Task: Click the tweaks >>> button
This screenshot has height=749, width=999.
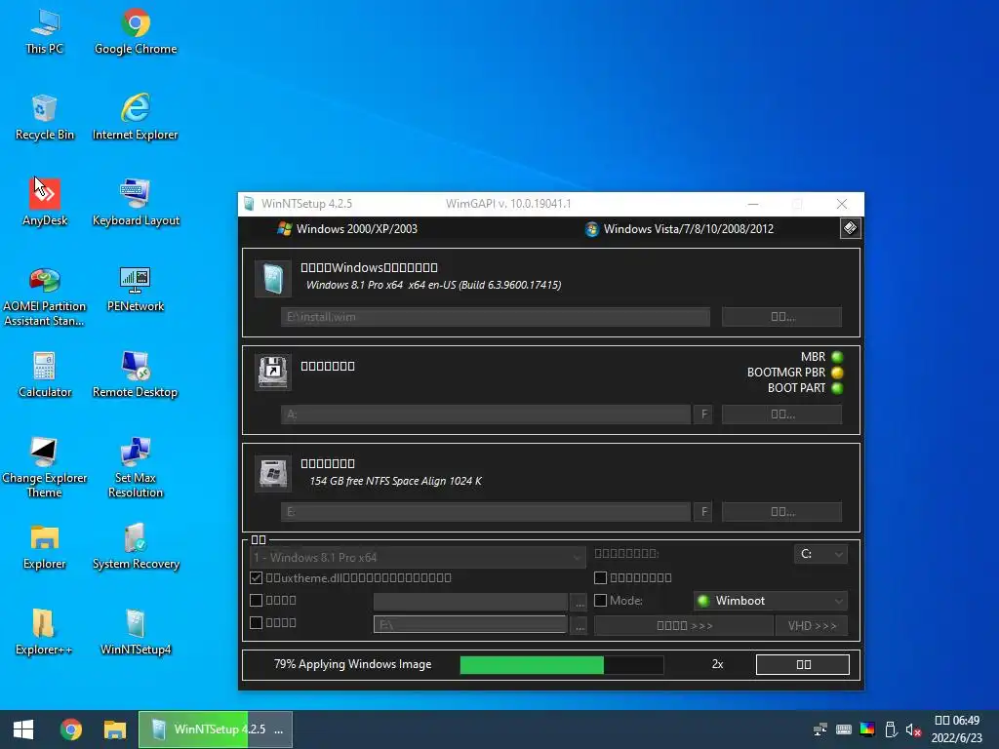Action: pos(684,625)
